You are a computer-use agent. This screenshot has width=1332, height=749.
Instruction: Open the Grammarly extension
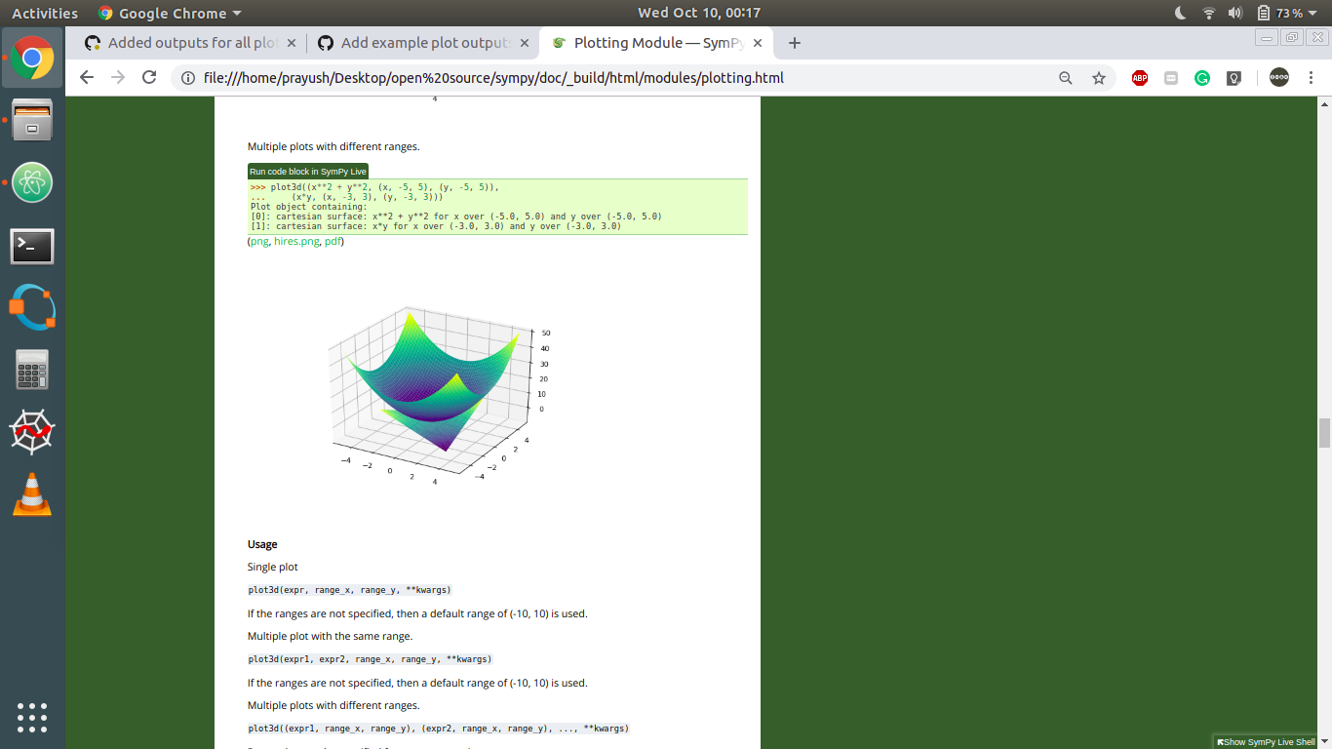coord(1202,77)
